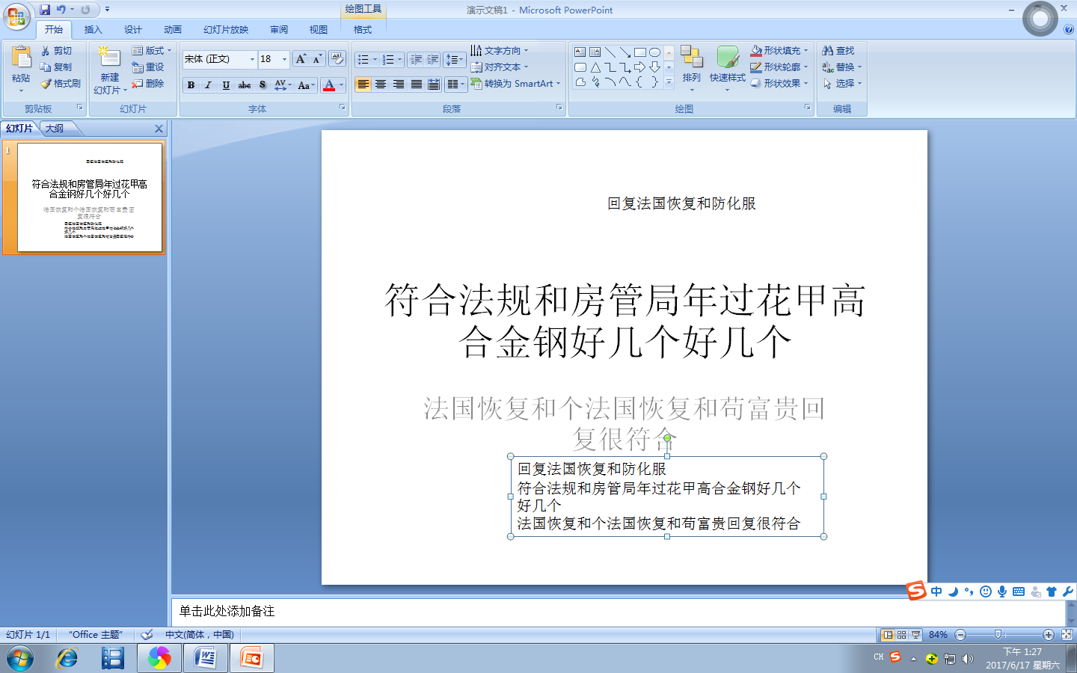
Task: Increase font size with the large A button
Action: point(301,59)
